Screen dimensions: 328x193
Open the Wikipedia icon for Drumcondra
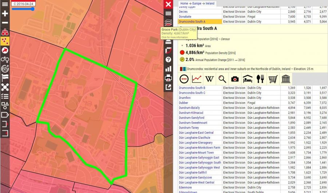[209, 79]
